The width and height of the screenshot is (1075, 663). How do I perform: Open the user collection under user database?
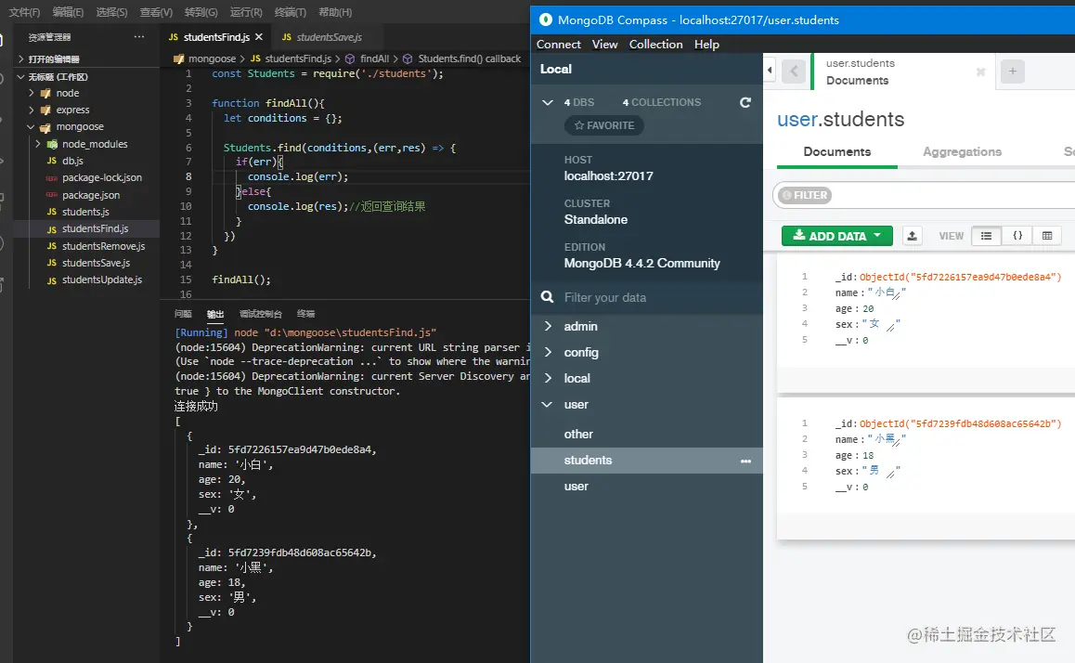coord(576,487)
